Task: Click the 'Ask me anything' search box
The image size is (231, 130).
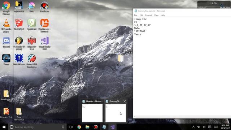Action: coord(38,127)
